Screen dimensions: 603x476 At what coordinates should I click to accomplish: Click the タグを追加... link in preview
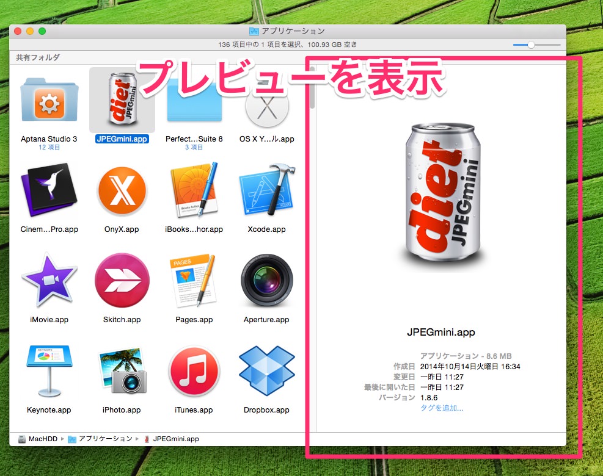442,408
